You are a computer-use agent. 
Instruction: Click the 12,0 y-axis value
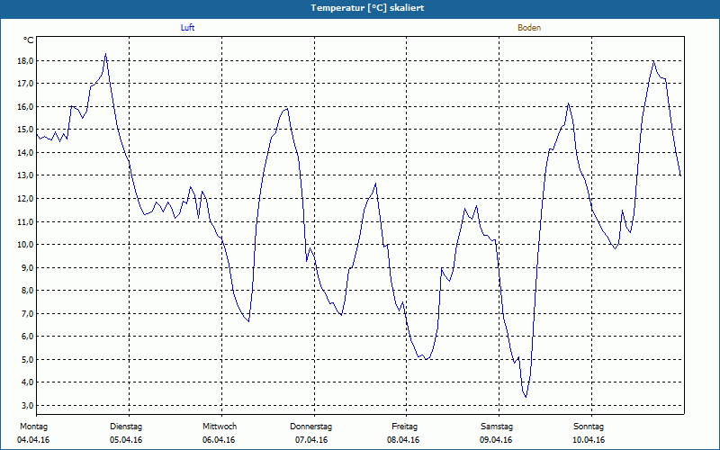tap(27, 199)
